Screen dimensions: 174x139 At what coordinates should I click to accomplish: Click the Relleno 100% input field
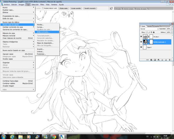pos(168,32)
